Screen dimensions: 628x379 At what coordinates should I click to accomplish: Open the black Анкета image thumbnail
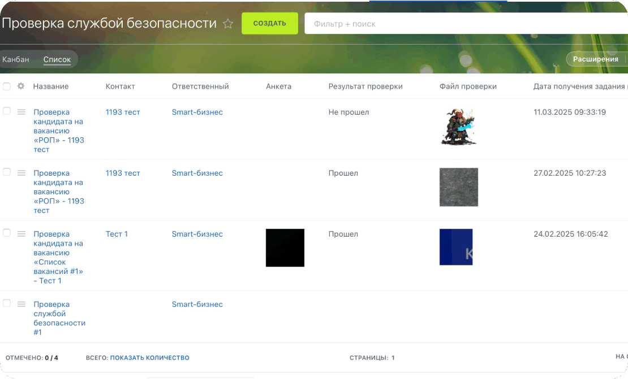[285, 247]
